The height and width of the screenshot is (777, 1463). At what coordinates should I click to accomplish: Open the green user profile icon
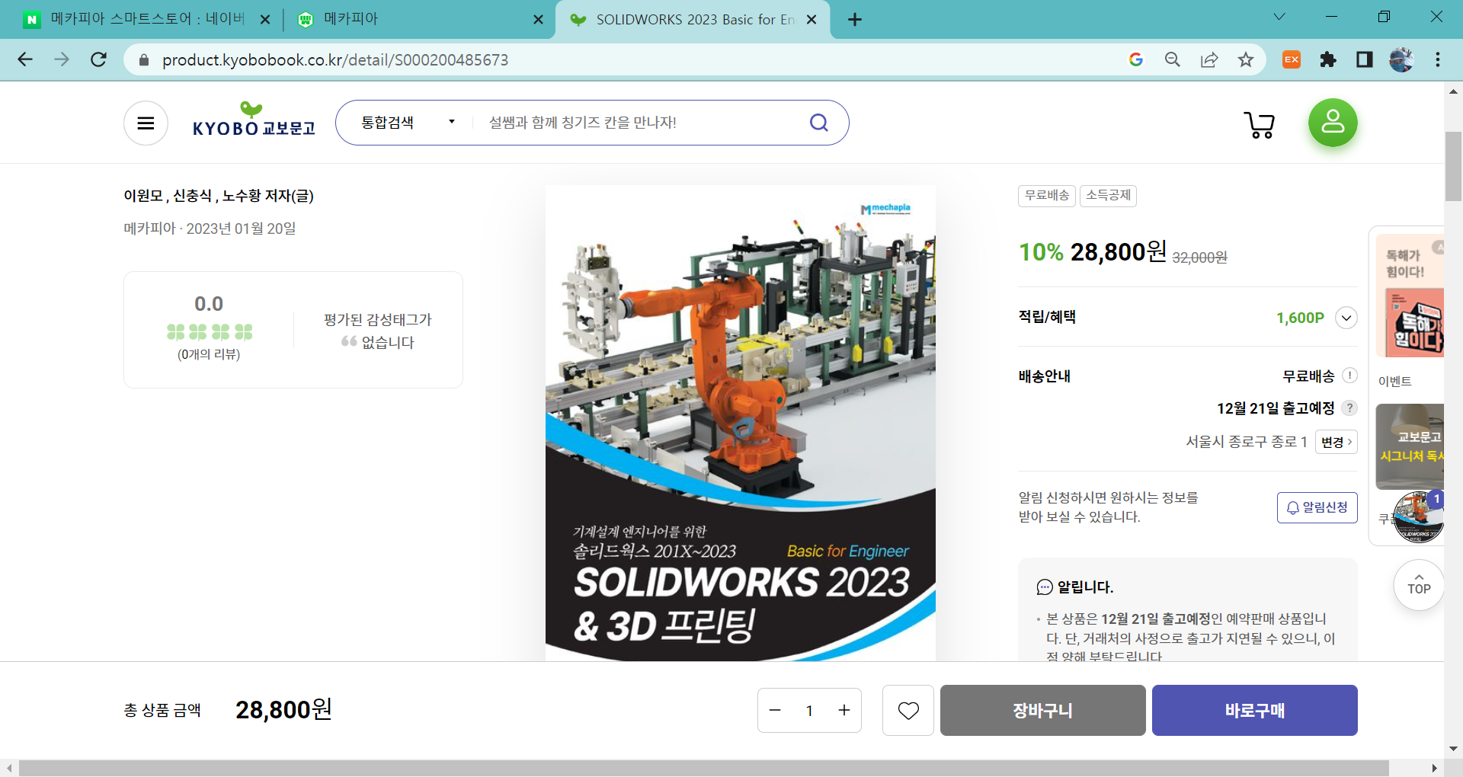click(1333, 123)
